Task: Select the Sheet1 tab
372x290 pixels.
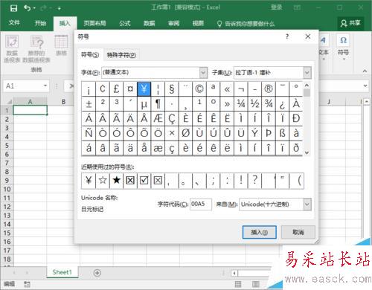Action: [62, 272]
